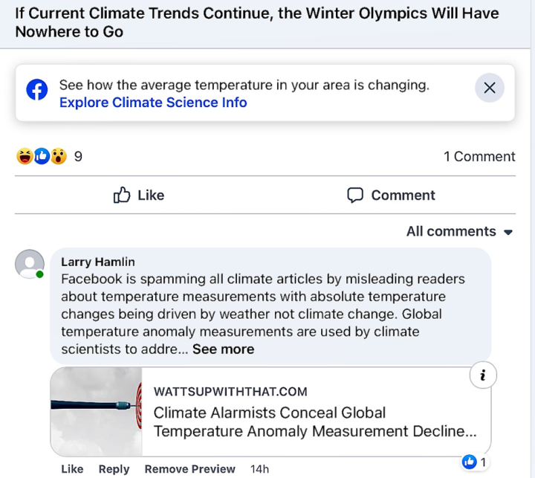Like Larry Hamlin's comment

(72, 469)
